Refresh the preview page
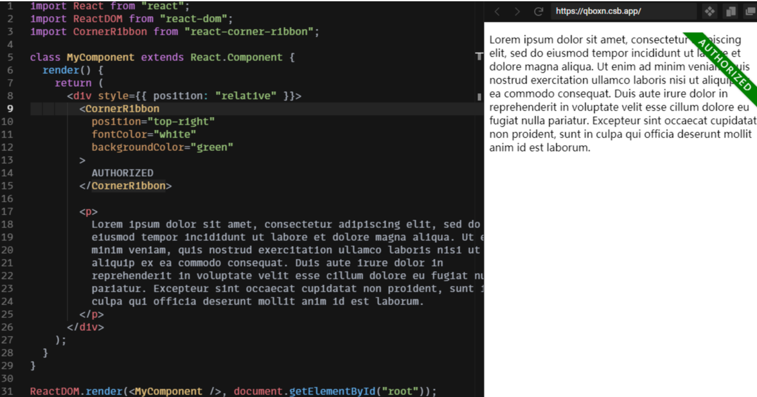 pos(539,12)
